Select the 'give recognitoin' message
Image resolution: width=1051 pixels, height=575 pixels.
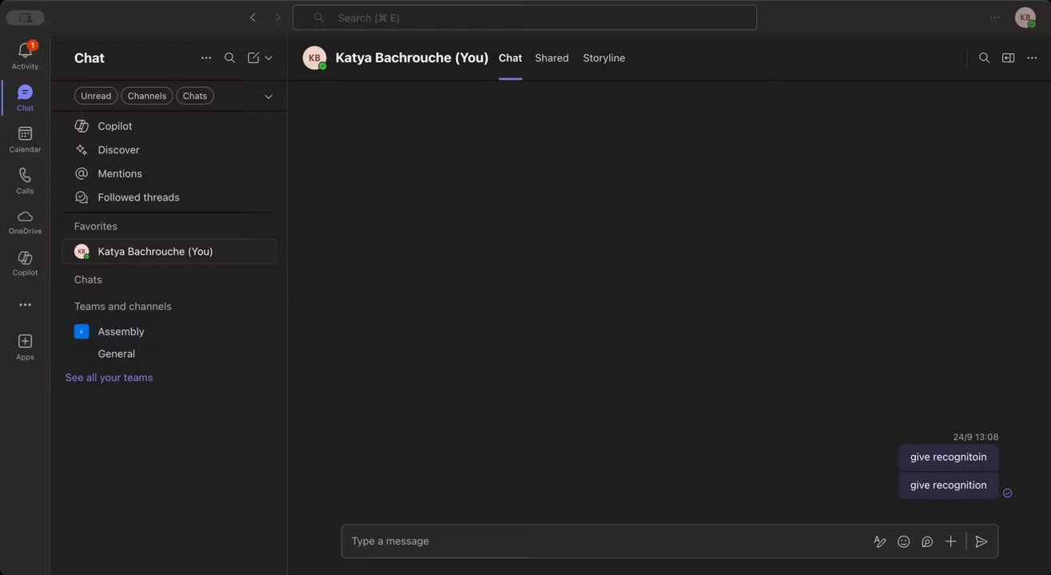(x=949, y=458)
